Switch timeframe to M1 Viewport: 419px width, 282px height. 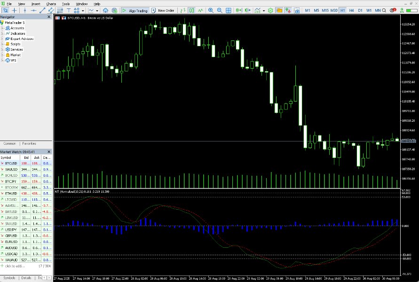pos(308,10)
